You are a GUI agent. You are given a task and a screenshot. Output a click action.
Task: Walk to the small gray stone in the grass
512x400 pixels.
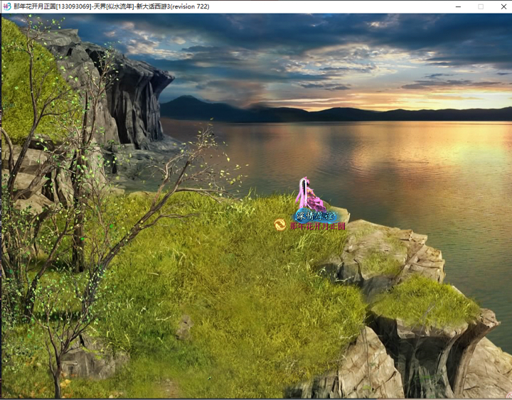[183, 328]
